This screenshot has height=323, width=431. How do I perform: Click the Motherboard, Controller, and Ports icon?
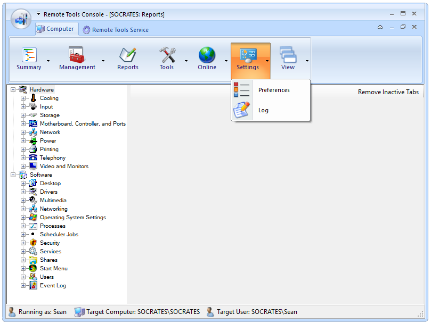[33, 123]
